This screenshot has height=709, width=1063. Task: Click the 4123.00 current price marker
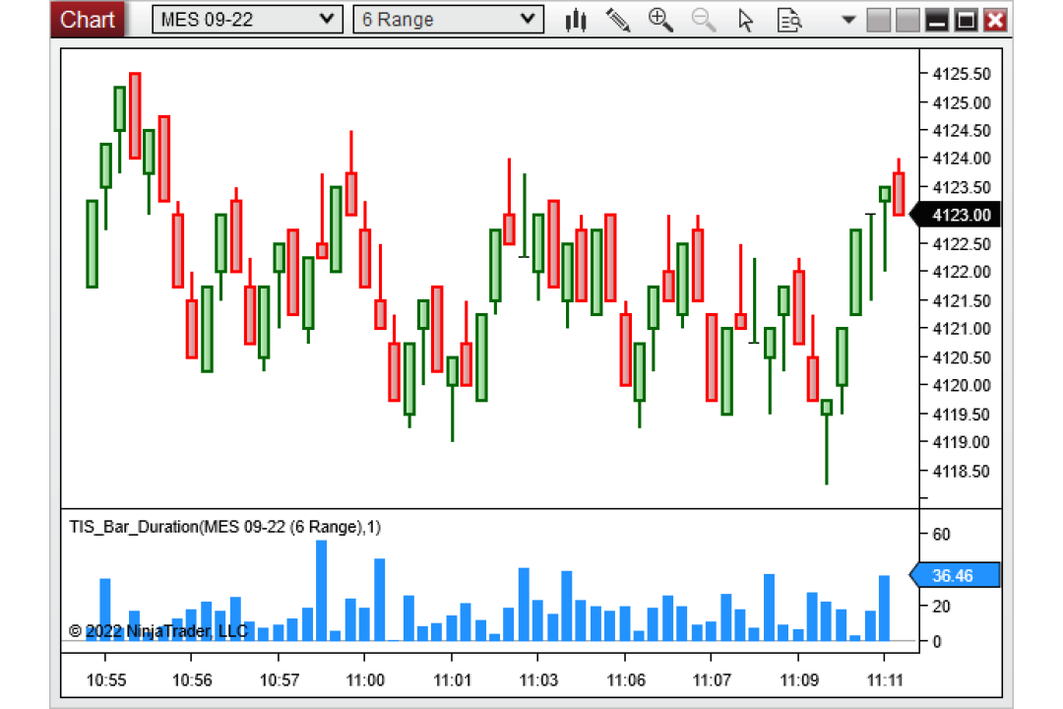click(x=955, y=215)
